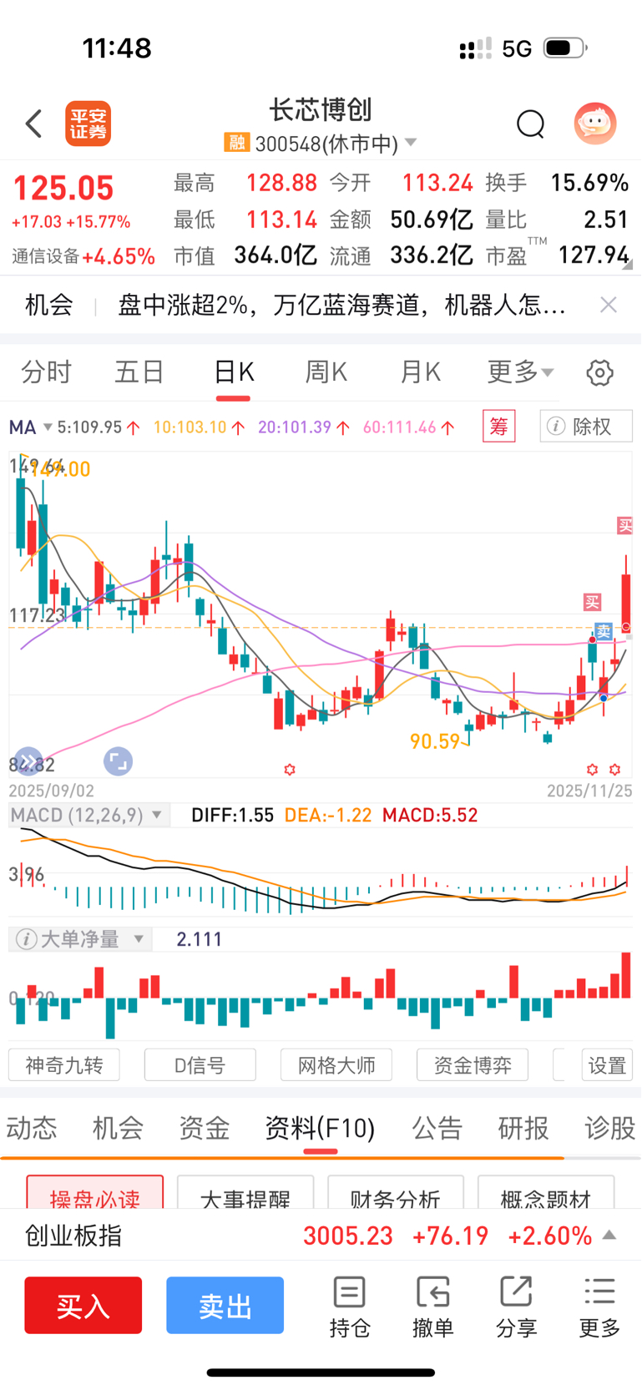Select the 财务分析 sub-tab
This screenshot has height=1390, width=642.
(396, 1194)
